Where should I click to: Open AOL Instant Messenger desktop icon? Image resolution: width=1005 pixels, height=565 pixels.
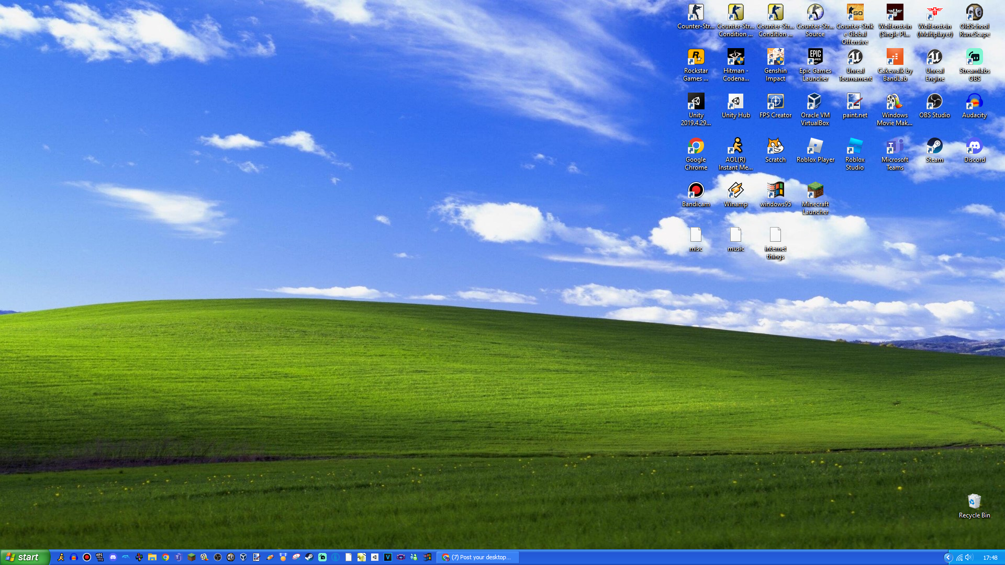click(x=735, y=154)
